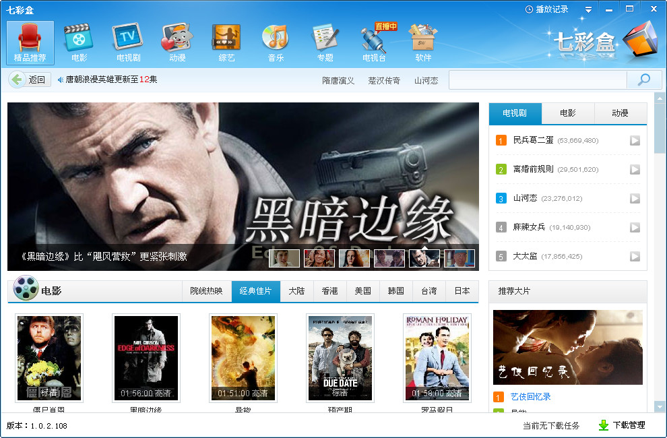
Task: Open 大太监 ranking title
Action: [x=525, y=256]
